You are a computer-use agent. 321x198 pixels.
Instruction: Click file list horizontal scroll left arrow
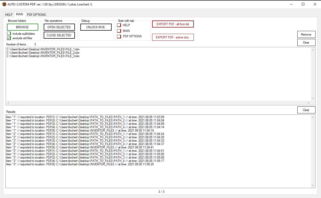8,103
